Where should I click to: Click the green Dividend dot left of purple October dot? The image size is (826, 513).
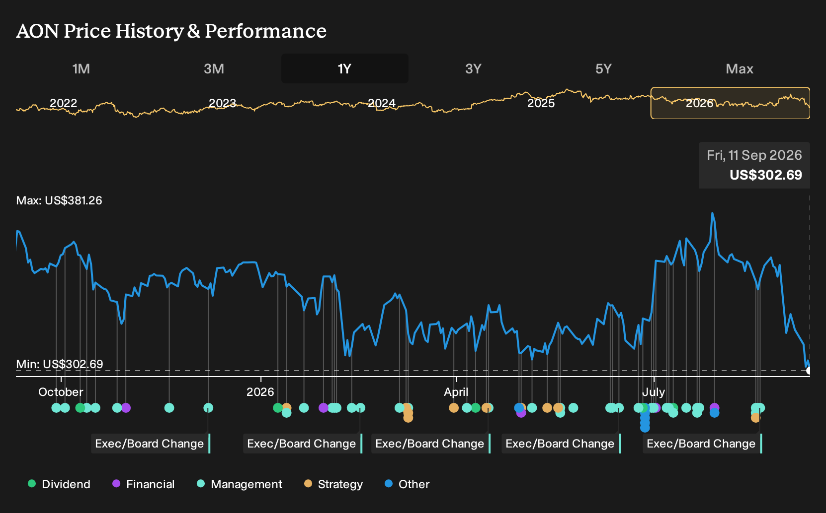(x=80, y=408)
